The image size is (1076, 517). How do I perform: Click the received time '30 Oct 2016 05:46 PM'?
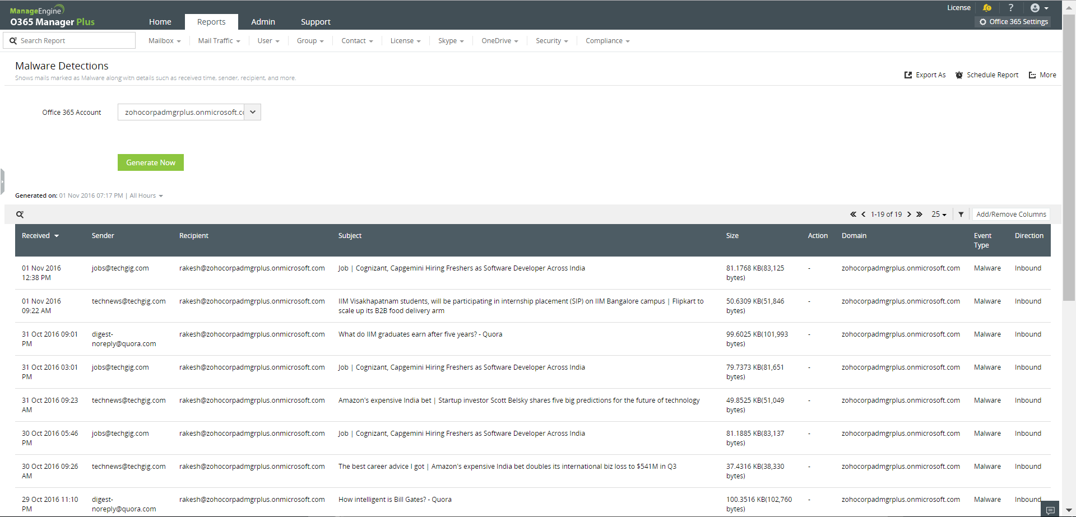coord(50,438)
